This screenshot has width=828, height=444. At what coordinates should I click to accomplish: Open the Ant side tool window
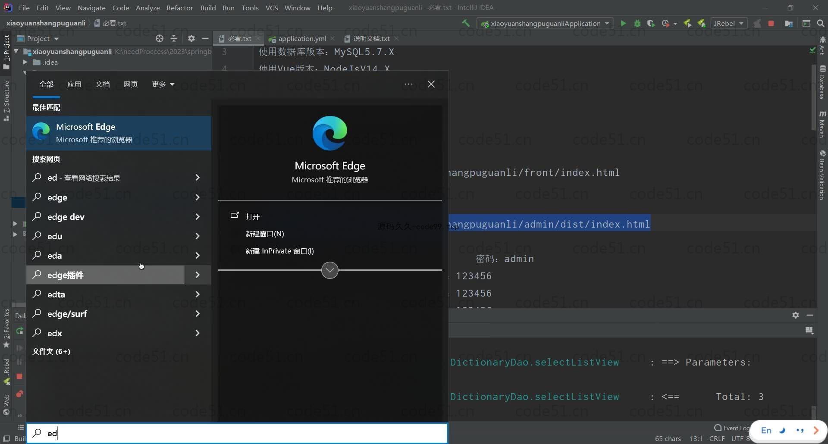pos(822,46)
